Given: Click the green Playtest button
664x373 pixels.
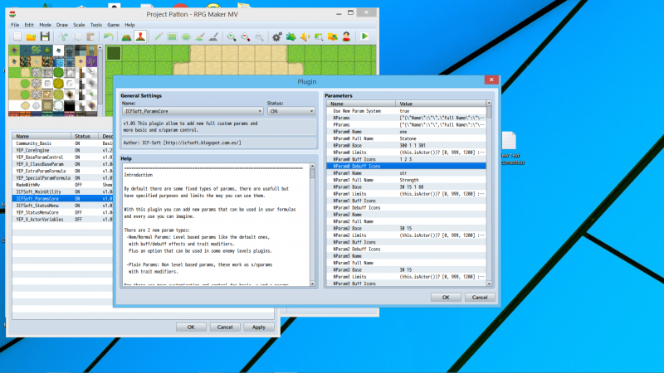Looking at the screenshot, I should pos(364,36).
